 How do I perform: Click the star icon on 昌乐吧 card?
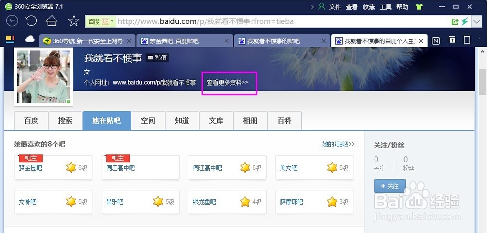158,202
